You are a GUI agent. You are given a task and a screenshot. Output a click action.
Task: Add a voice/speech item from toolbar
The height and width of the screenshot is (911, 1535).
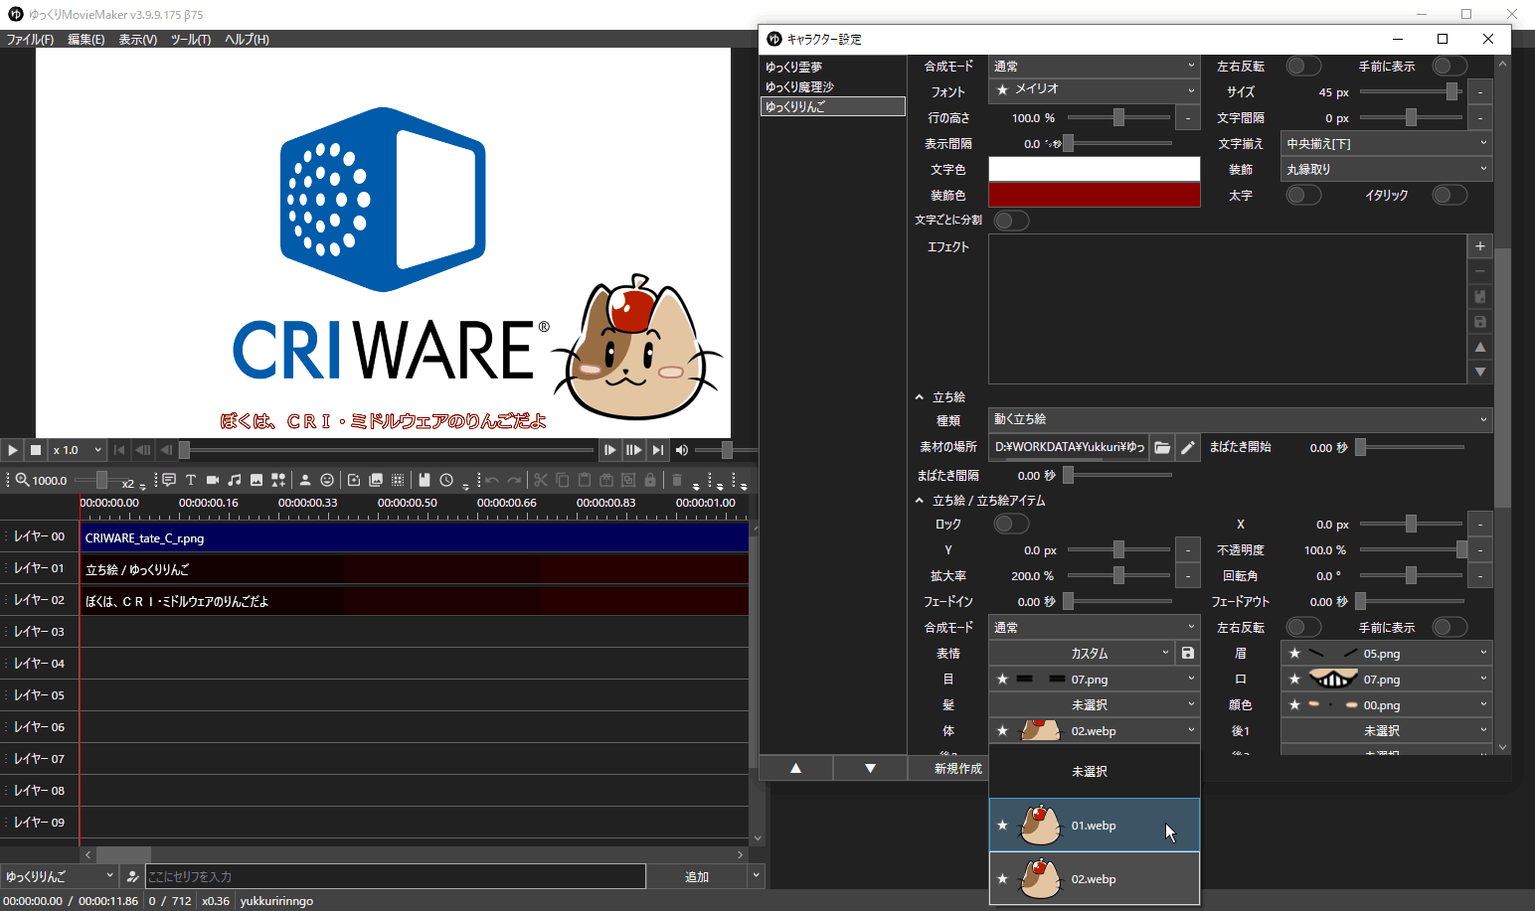(x=169, y=480)
